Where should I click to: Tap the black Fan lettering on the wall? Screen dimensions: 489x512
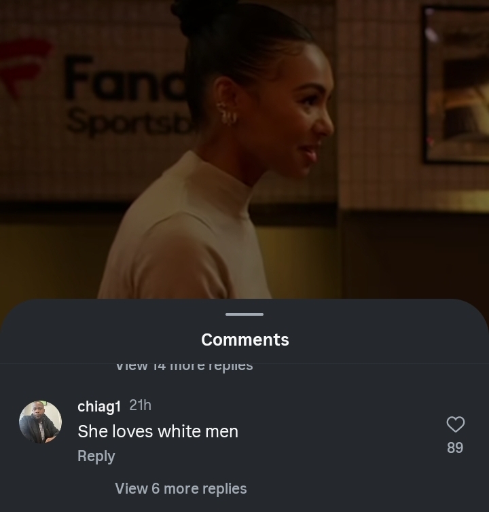pyautogui.click(x=126, y=77)
